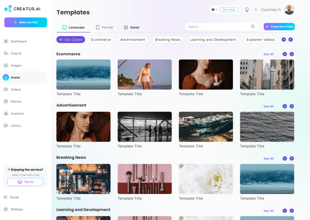Go to next Advertisement templates
Viewport: 310px width, 220px height.
point(291,106)
